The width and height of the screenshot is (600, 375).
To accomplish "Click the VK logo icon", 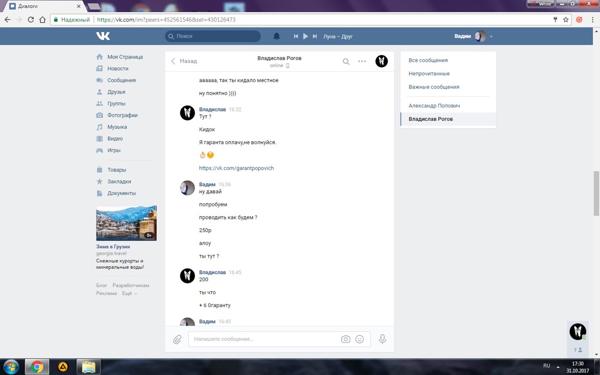I will coord(103,36).
